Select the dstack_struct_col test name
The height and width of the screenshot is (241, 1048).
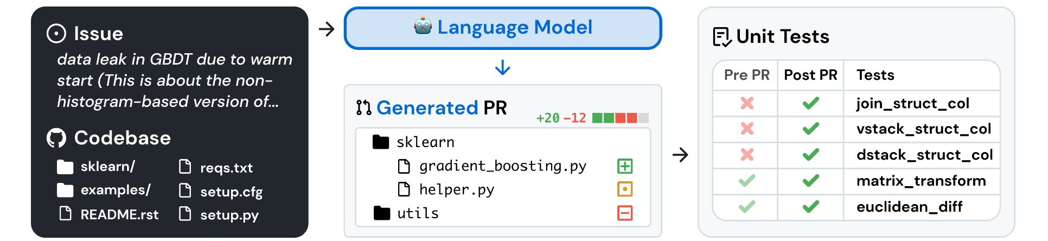coord(925,155)
